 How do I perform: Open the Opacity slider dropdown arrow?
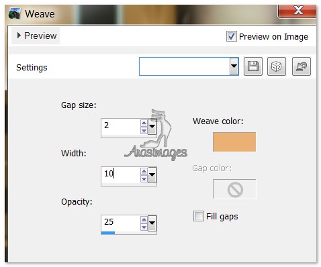pos(152,223)
